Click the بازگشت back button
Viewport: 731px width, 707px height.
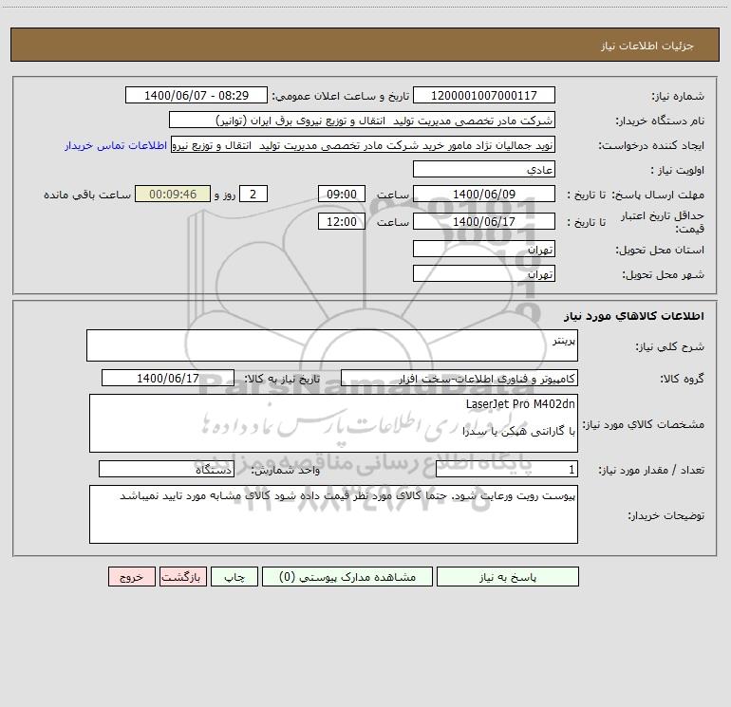point(182,576)
